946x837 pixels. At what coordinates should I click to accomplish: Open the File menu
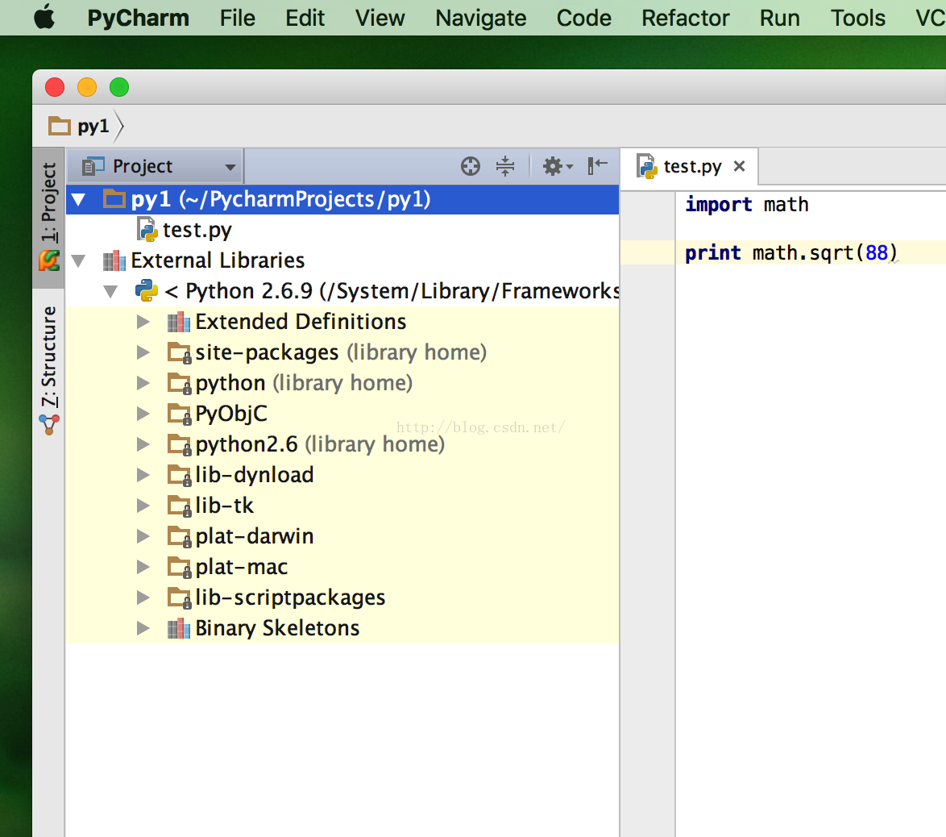(x=237, y=18)
